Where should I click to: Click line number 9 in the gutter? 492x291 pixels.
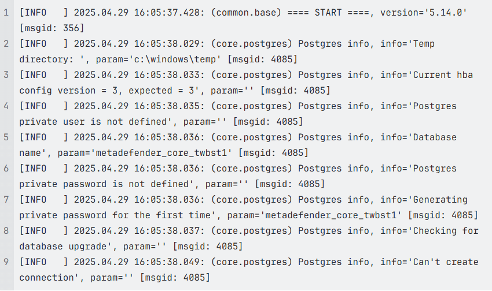click(x=6, y=262)
